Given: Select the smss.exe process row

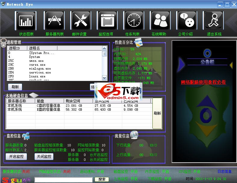Looking at the screenshot, I should [55, 61].
